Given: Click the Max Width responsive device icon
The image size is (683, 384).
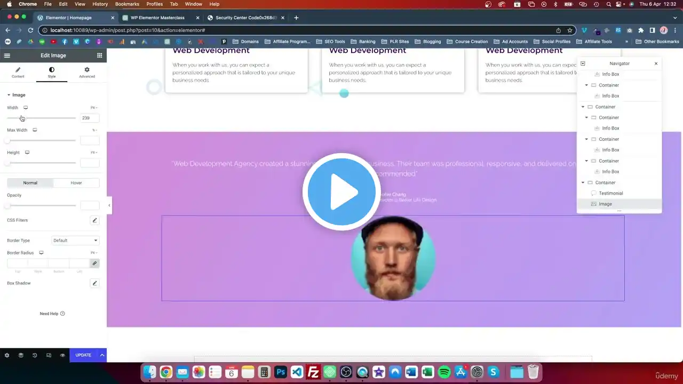Looking at the screenshot, I should click(x=35, y=130).
